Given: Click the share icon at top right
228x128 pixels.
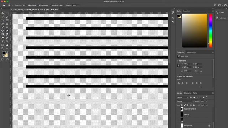Looking at the screenshot, I should point(226,5).
